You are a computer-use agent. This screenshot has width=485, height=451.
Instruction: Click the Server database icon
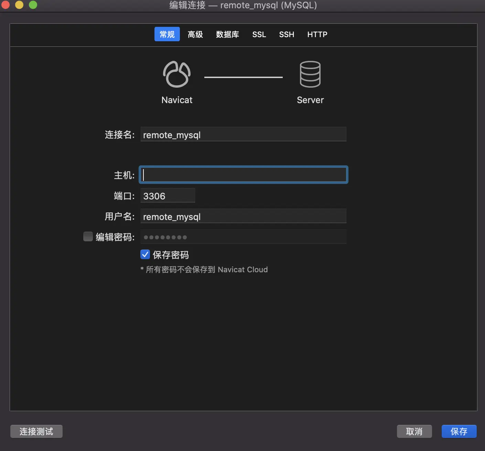pyautogui.click(x=310, y=74)
